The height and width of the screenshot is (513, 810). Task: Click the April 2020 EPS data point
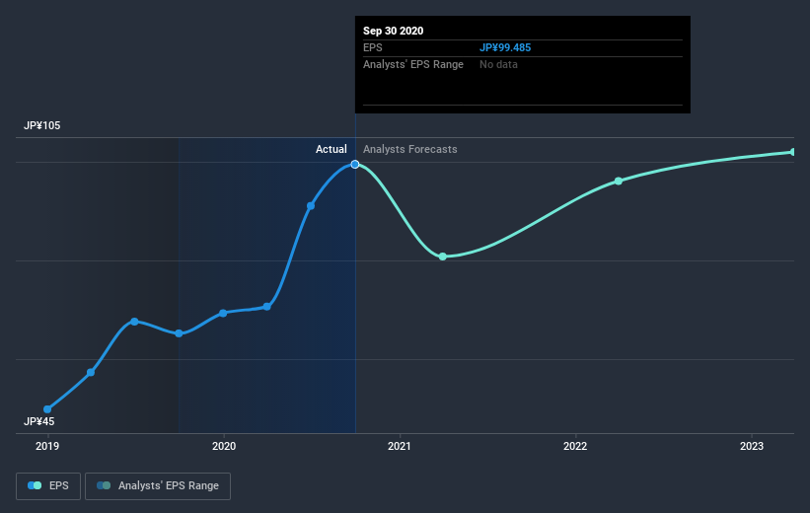coord(267,307)
